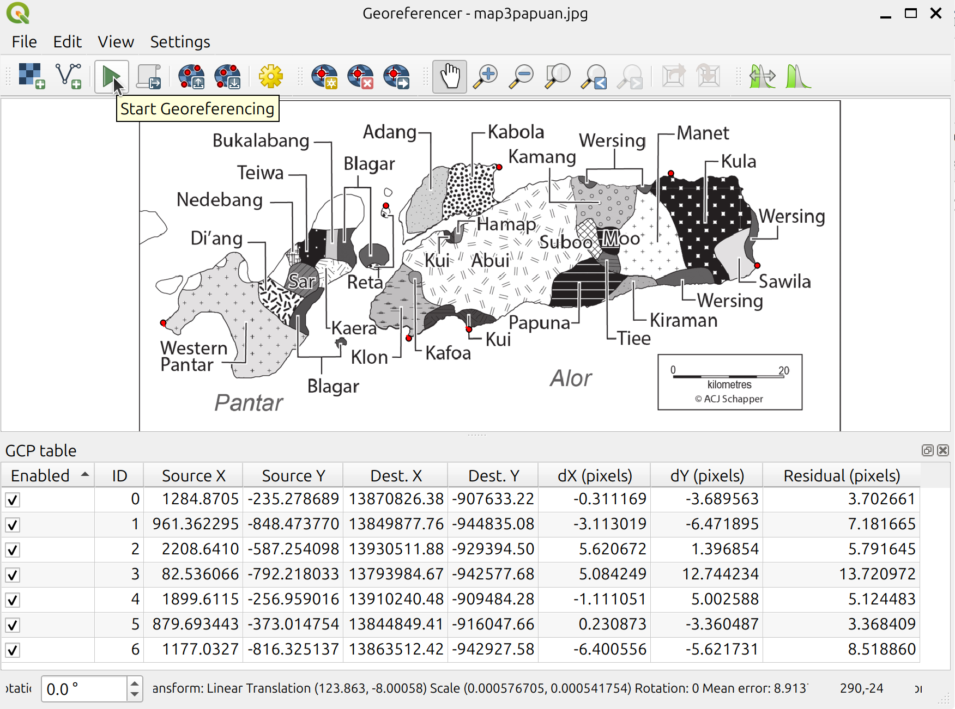
Task: Open the File menu
Action: click(x=24, y=42)
